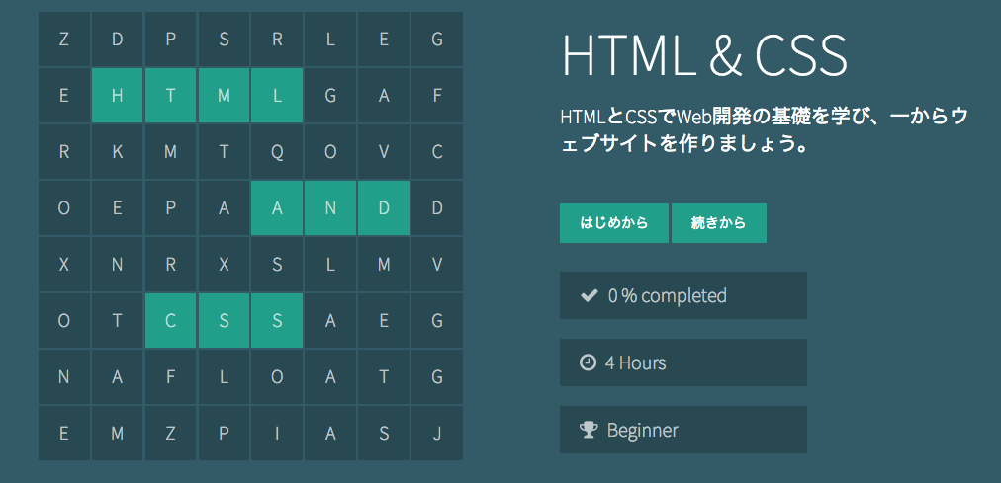This screenshot has height=483, width=1001.
Task: Click the I letter tile
Action: tap(277, 434)
